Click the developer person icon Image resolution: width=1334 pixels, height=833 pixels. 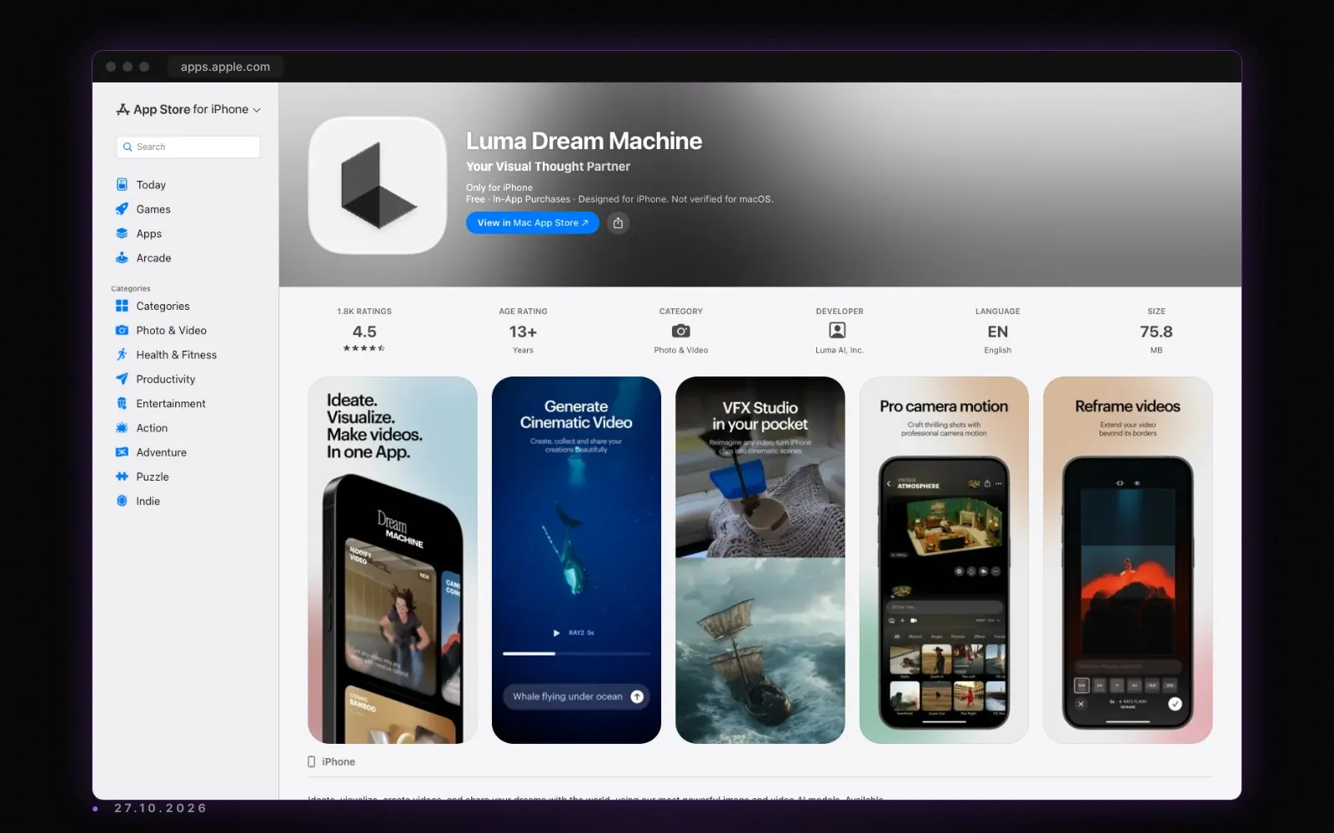838,331
